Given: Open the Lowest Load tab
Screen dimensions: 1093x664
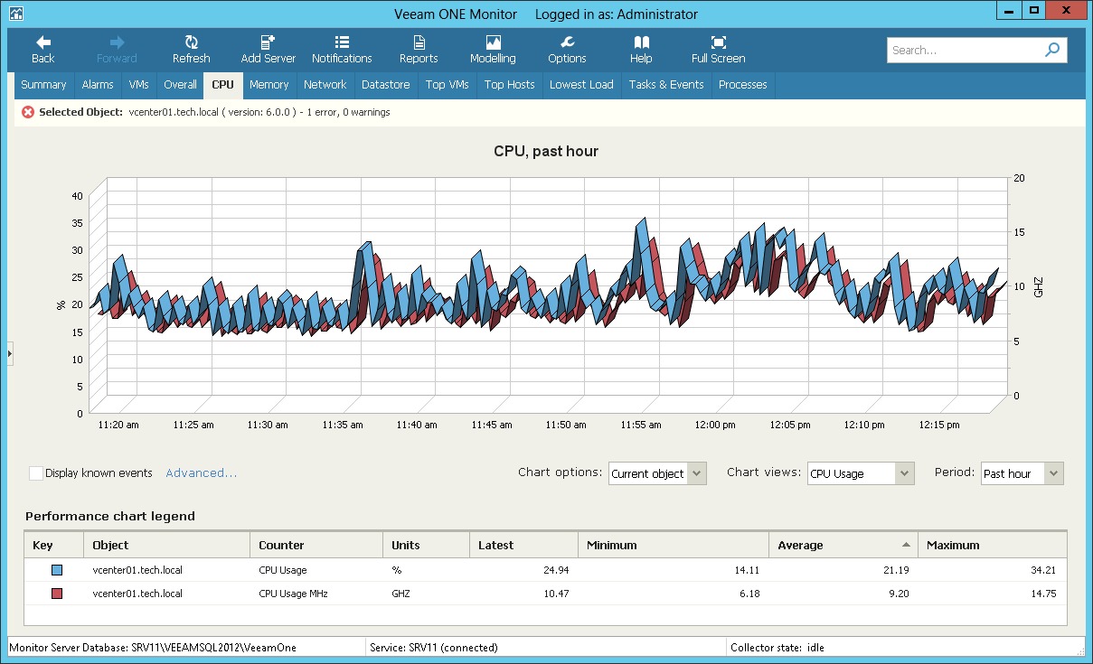Looking at the screenshot, I should (x=581, y=85).
